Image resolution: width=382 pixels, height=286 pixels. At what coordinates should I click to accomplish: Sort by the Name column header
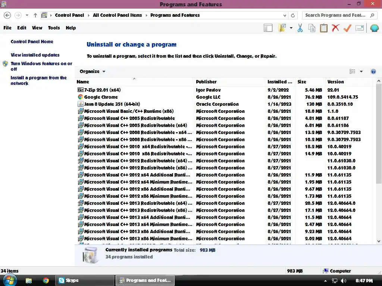tap(134, 82)
